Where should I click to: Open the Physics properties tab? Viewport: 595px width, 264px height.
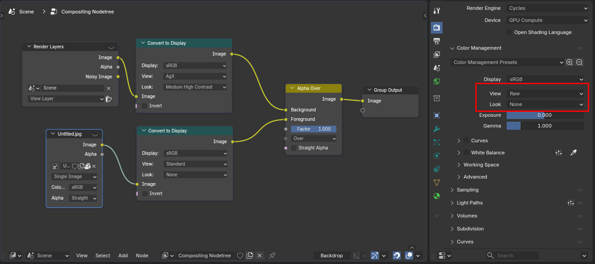(x=437, y=156)
